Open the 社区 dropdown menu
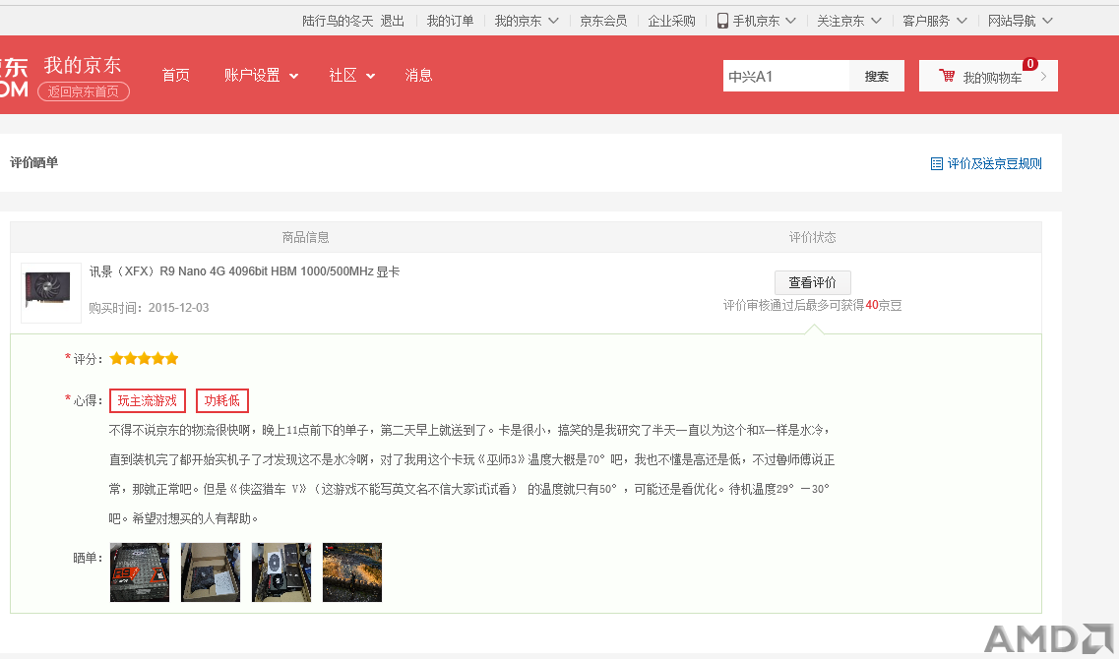 (x=351, y=75)
